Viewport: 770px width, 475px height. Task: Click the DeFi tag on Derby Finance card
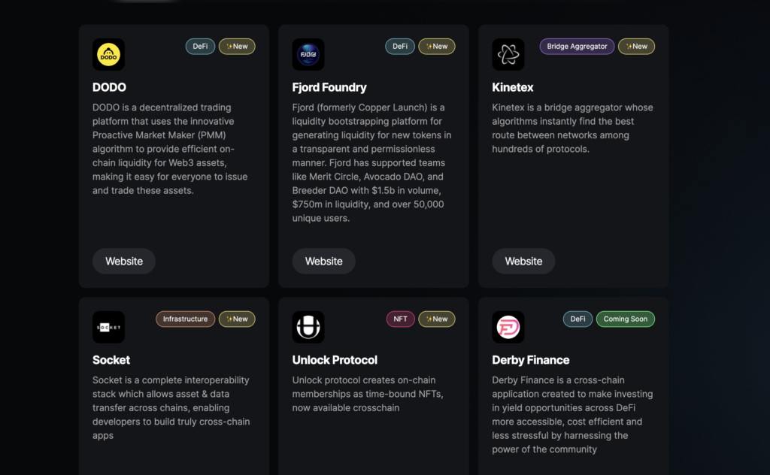(577, 319)
